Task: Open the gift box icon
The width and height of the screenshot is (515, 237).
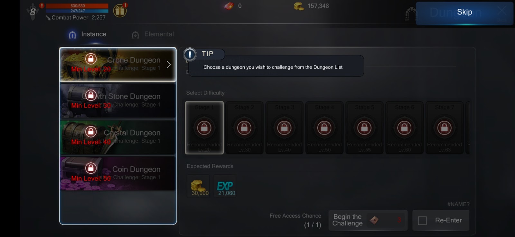Action: 120,11
